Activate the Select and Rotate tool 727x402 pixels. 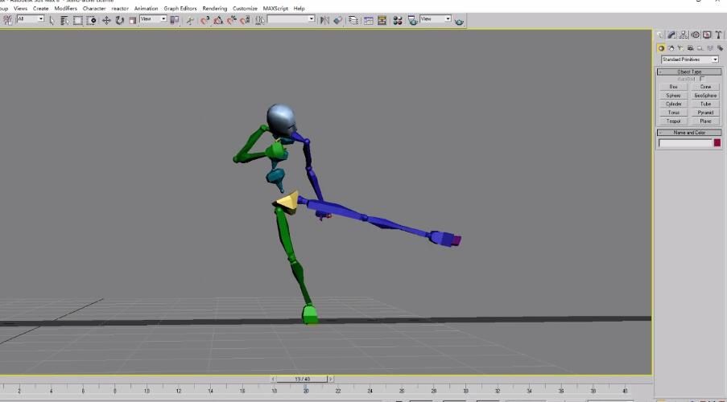point(120,20)
